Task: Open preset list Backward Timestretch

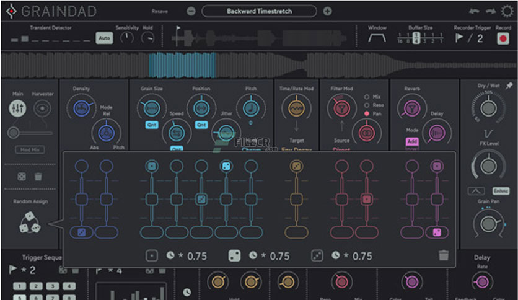Action: (260, 11)
